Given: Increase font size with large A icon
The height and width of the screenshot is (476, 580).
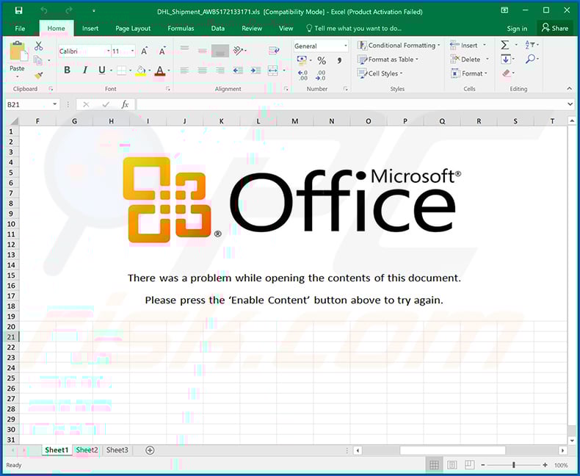Looking at the screenshot, I should [145, 51].
